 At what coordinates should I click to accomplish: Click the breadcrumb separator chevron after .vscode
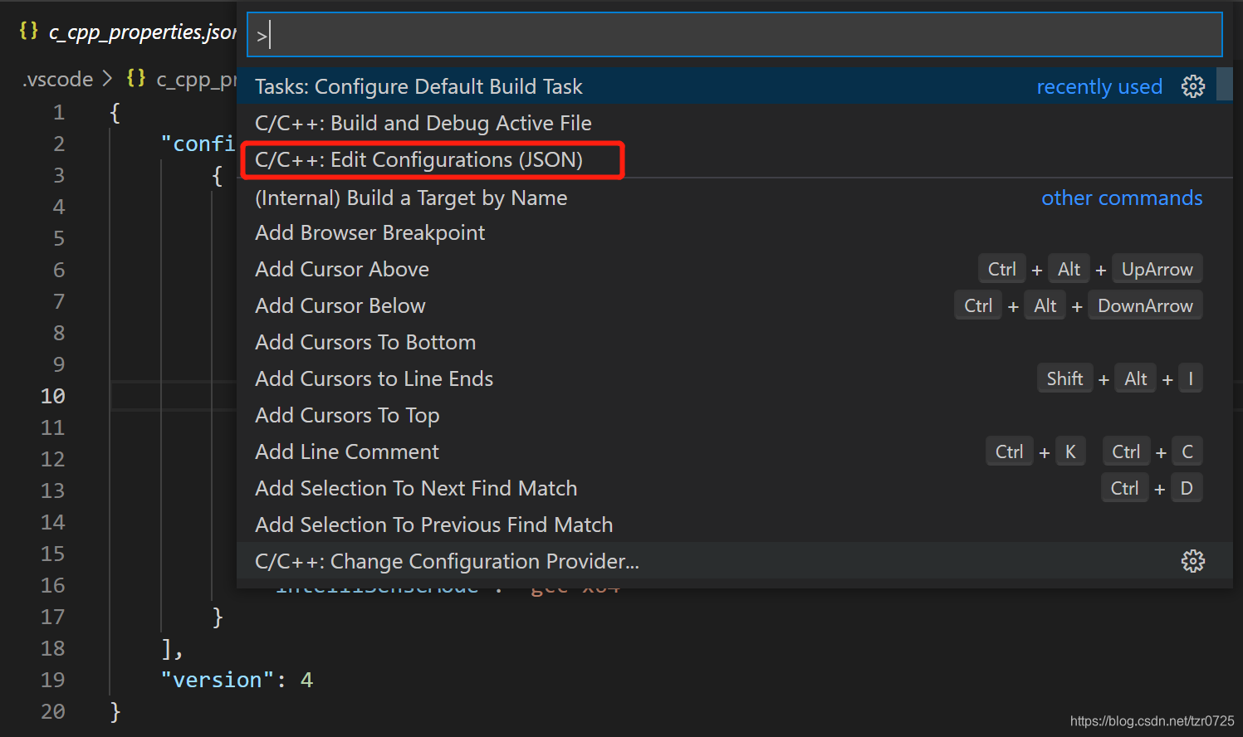108,79
